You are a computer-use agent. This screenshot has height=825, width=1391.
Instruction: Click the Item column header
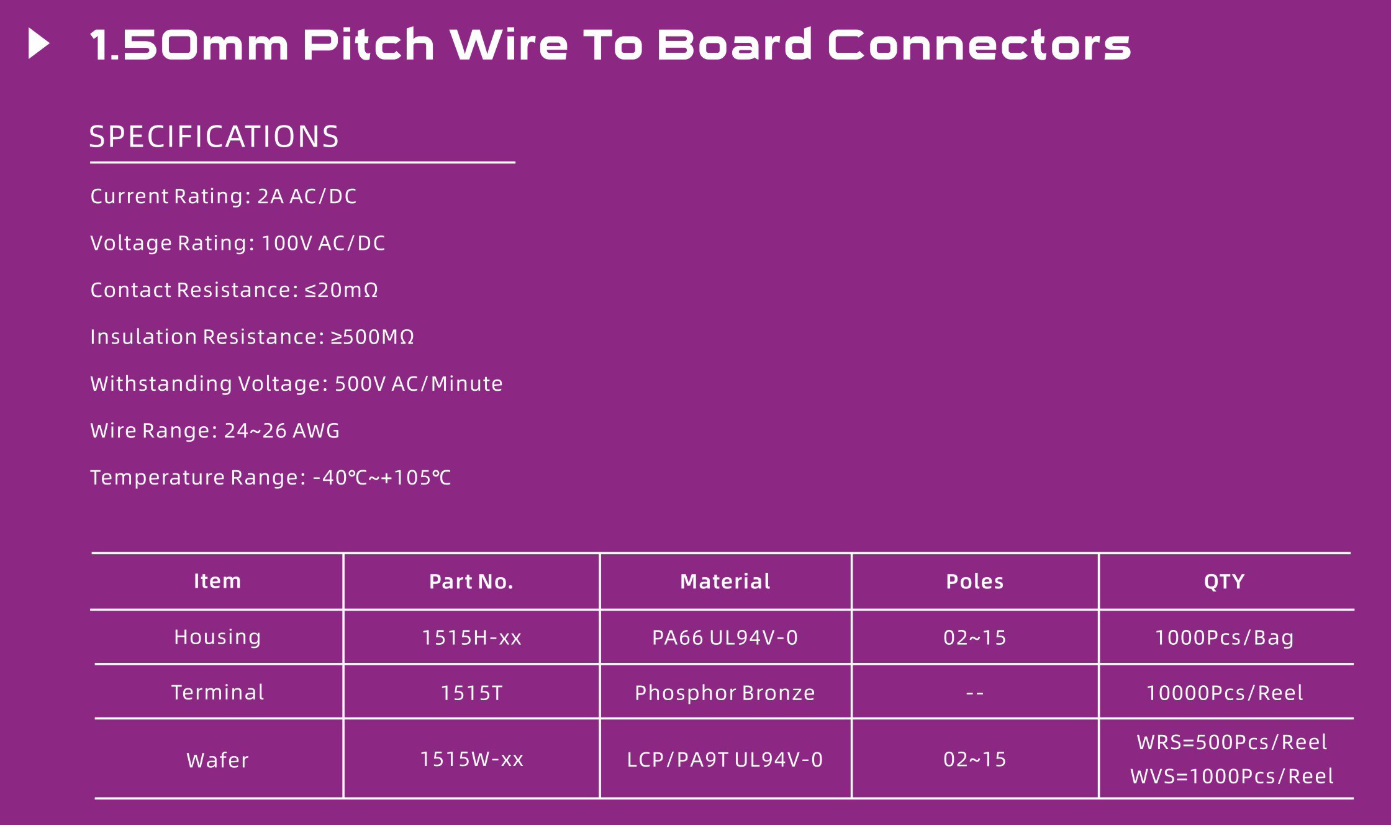(217, 581)
